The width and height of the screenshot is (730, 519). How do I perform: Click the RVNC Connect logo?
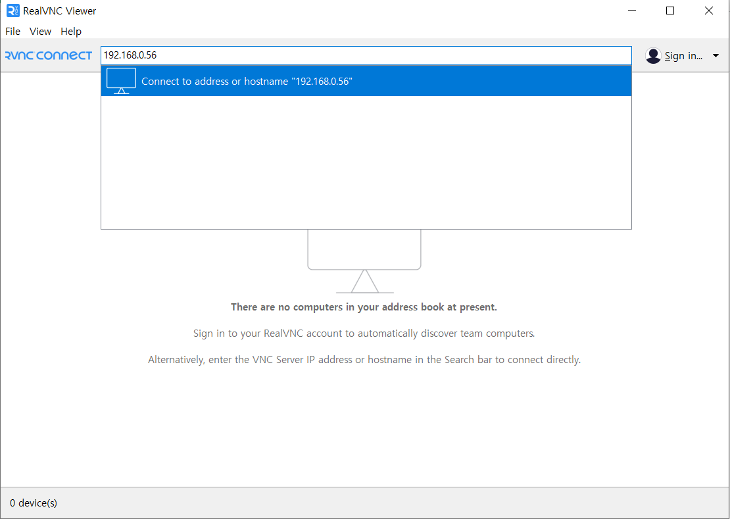point(49,55)
